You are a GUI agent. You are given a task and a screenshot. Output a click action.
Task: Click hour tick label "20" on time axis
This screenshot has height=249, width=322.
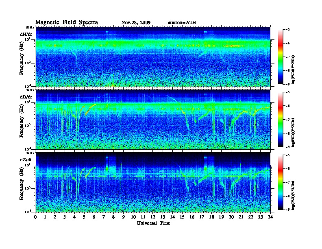[231, 217]
